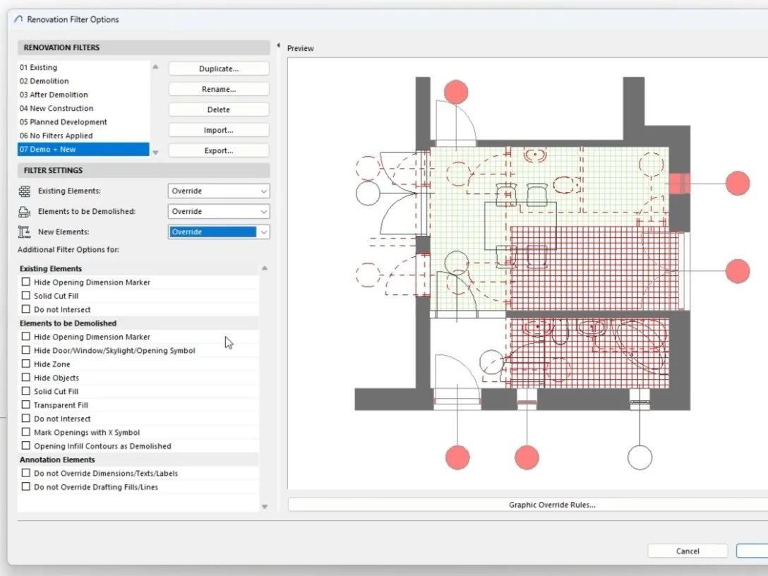Click the Import... button

tap(219, 131)
